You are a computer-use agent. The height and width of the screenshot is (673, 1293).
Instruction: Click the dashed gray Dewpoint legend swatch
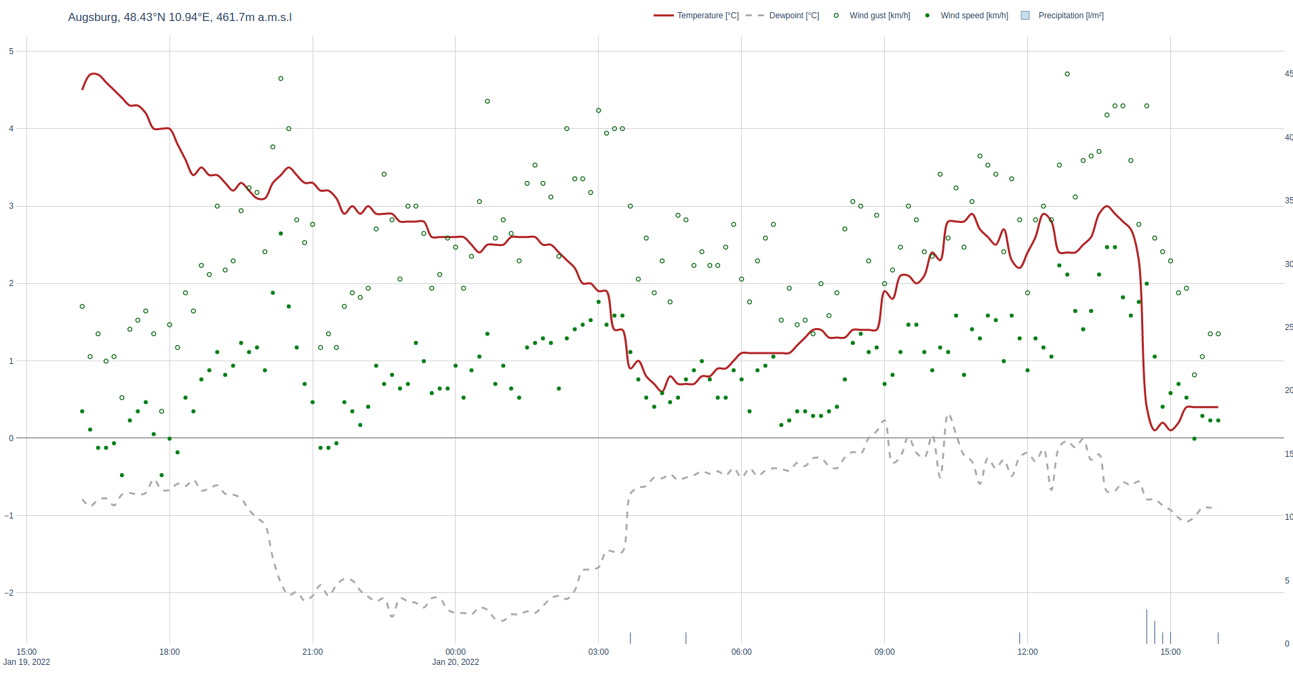755,16
